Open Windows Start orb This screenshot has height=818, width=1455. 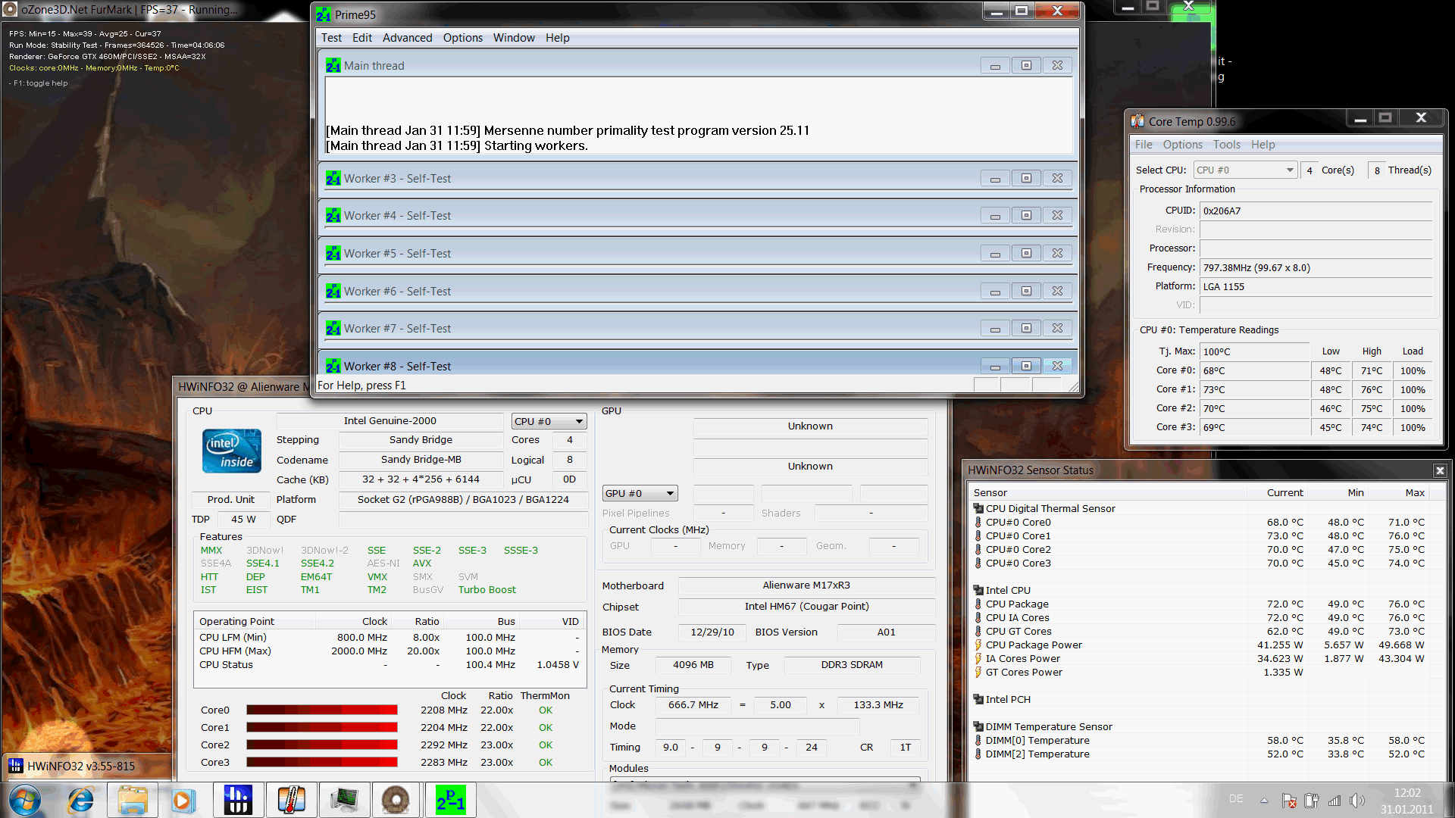[x=25, y=800]
